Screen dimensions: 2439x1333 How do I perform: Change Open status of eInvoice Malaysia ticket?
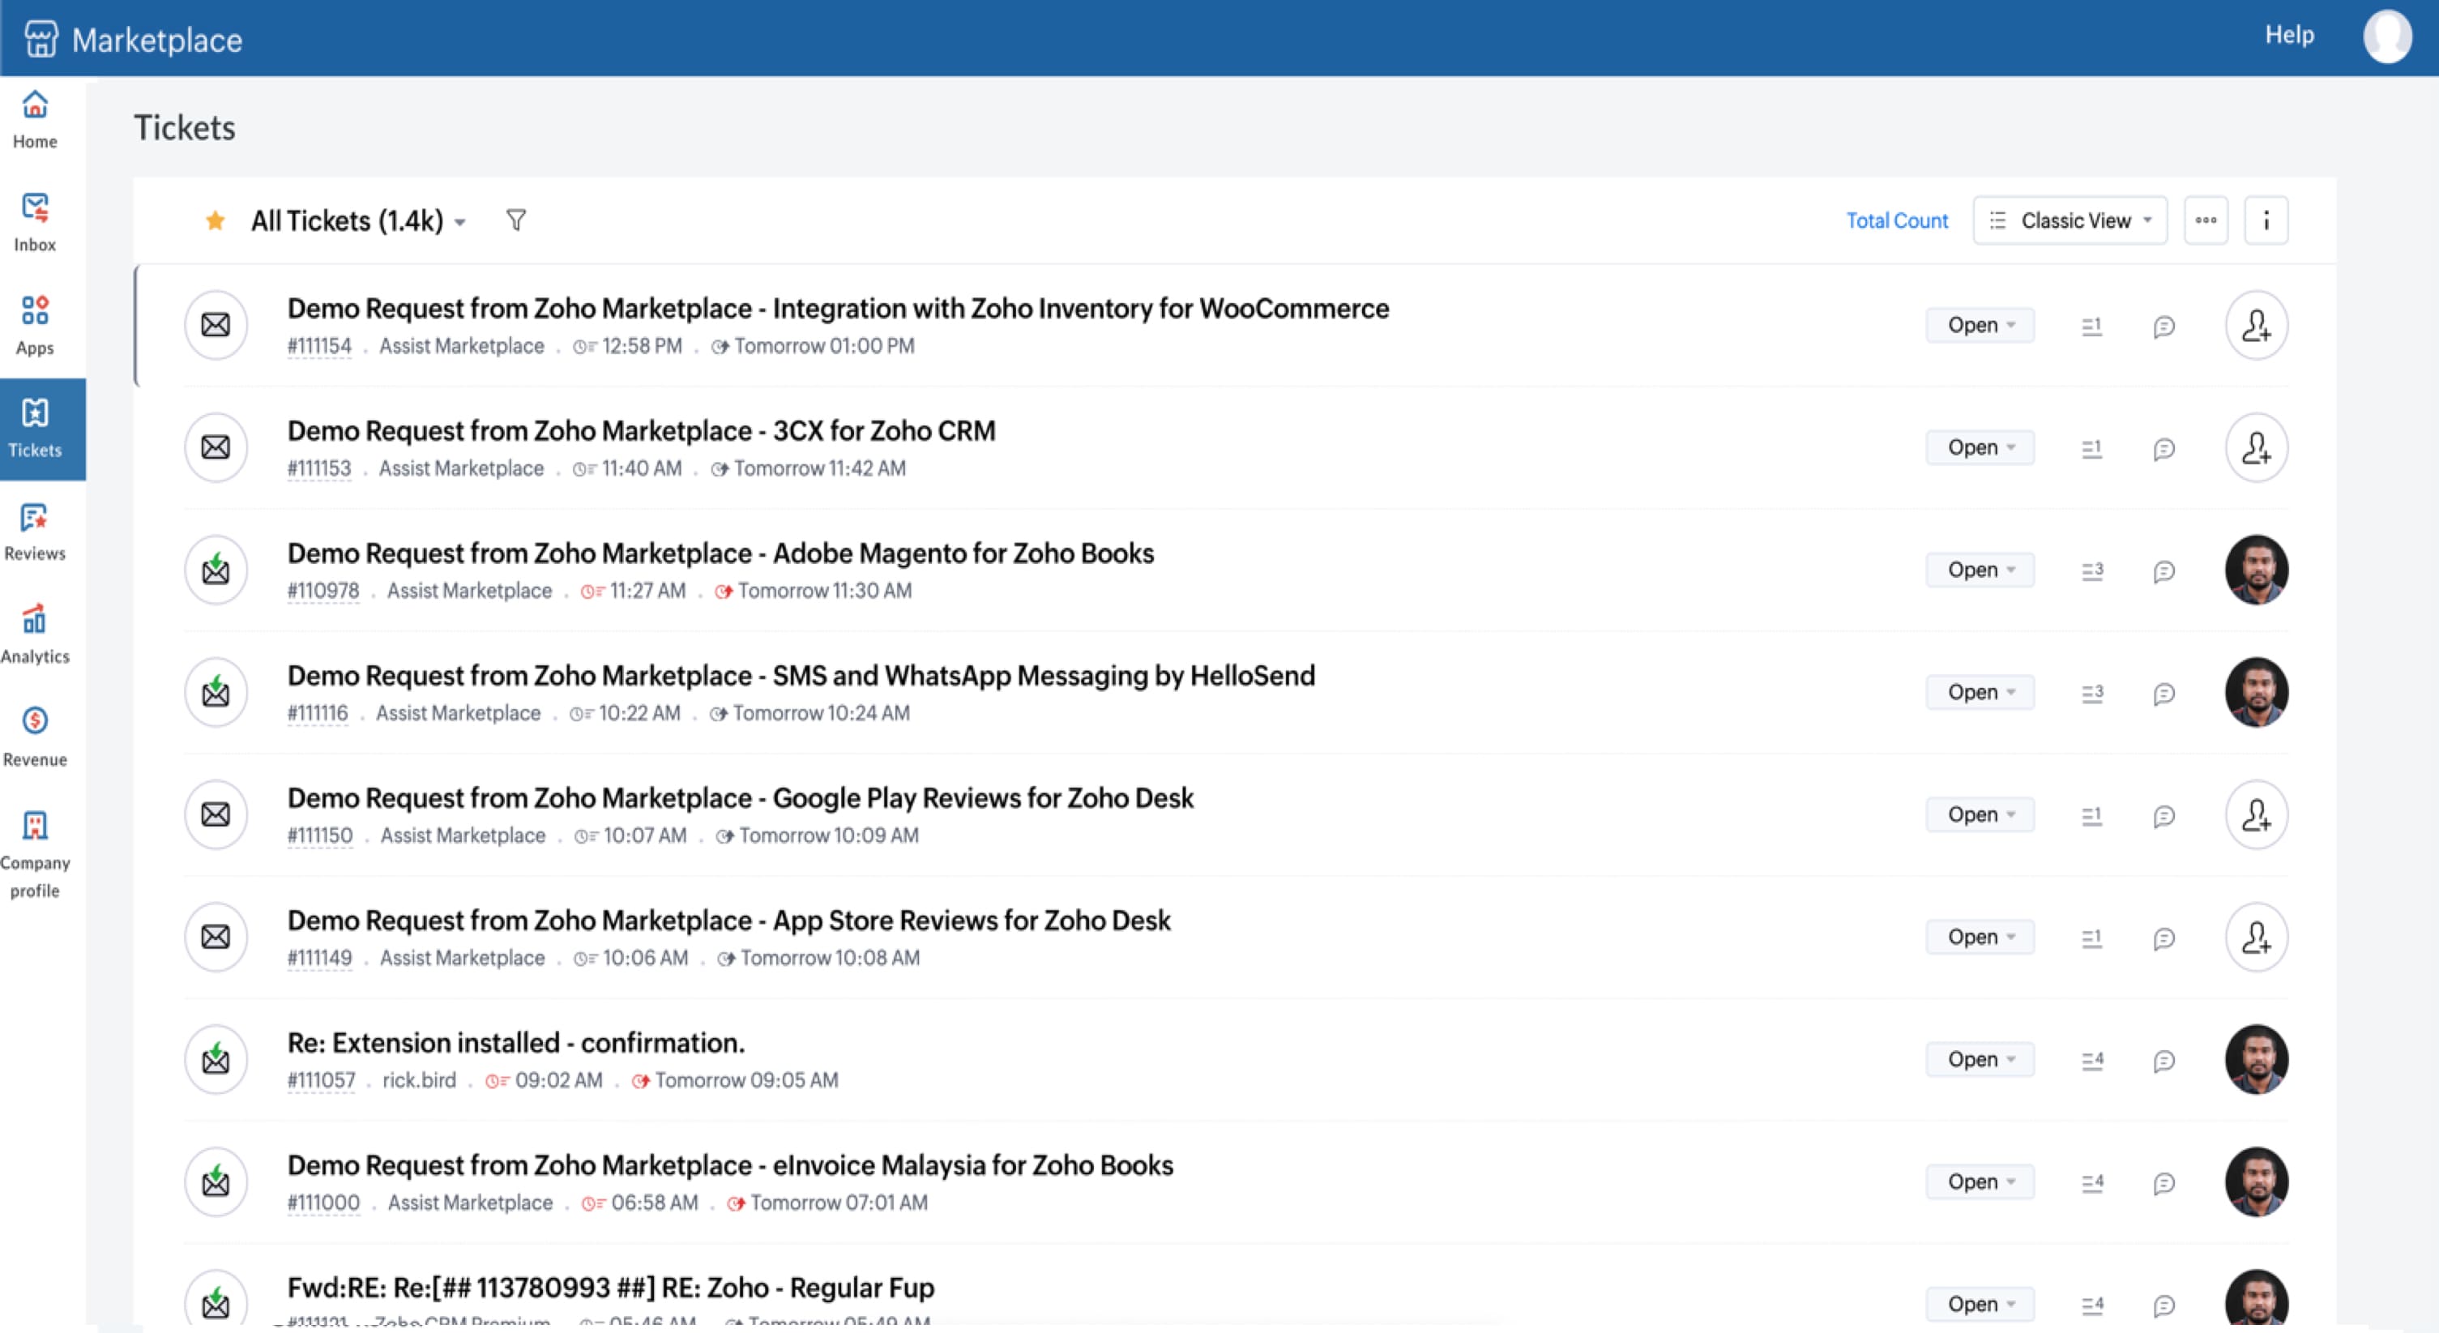1980,1181
